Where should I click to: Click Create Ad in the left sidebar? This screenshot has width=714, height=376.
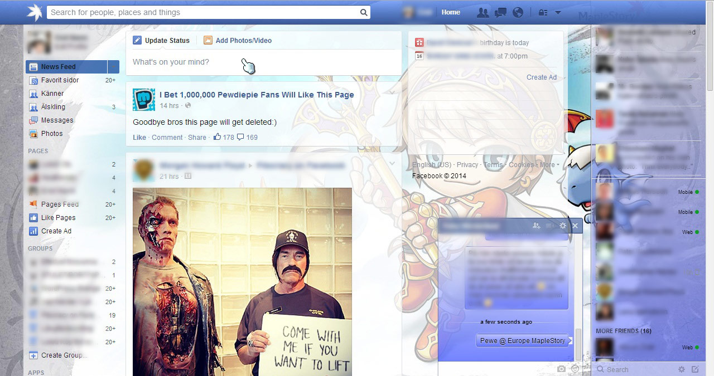(x=56, y=231)
